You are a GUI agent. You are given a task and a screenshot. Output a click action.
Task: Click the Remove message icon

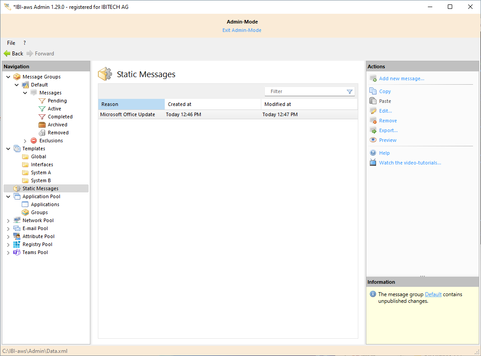coord(373,121)
